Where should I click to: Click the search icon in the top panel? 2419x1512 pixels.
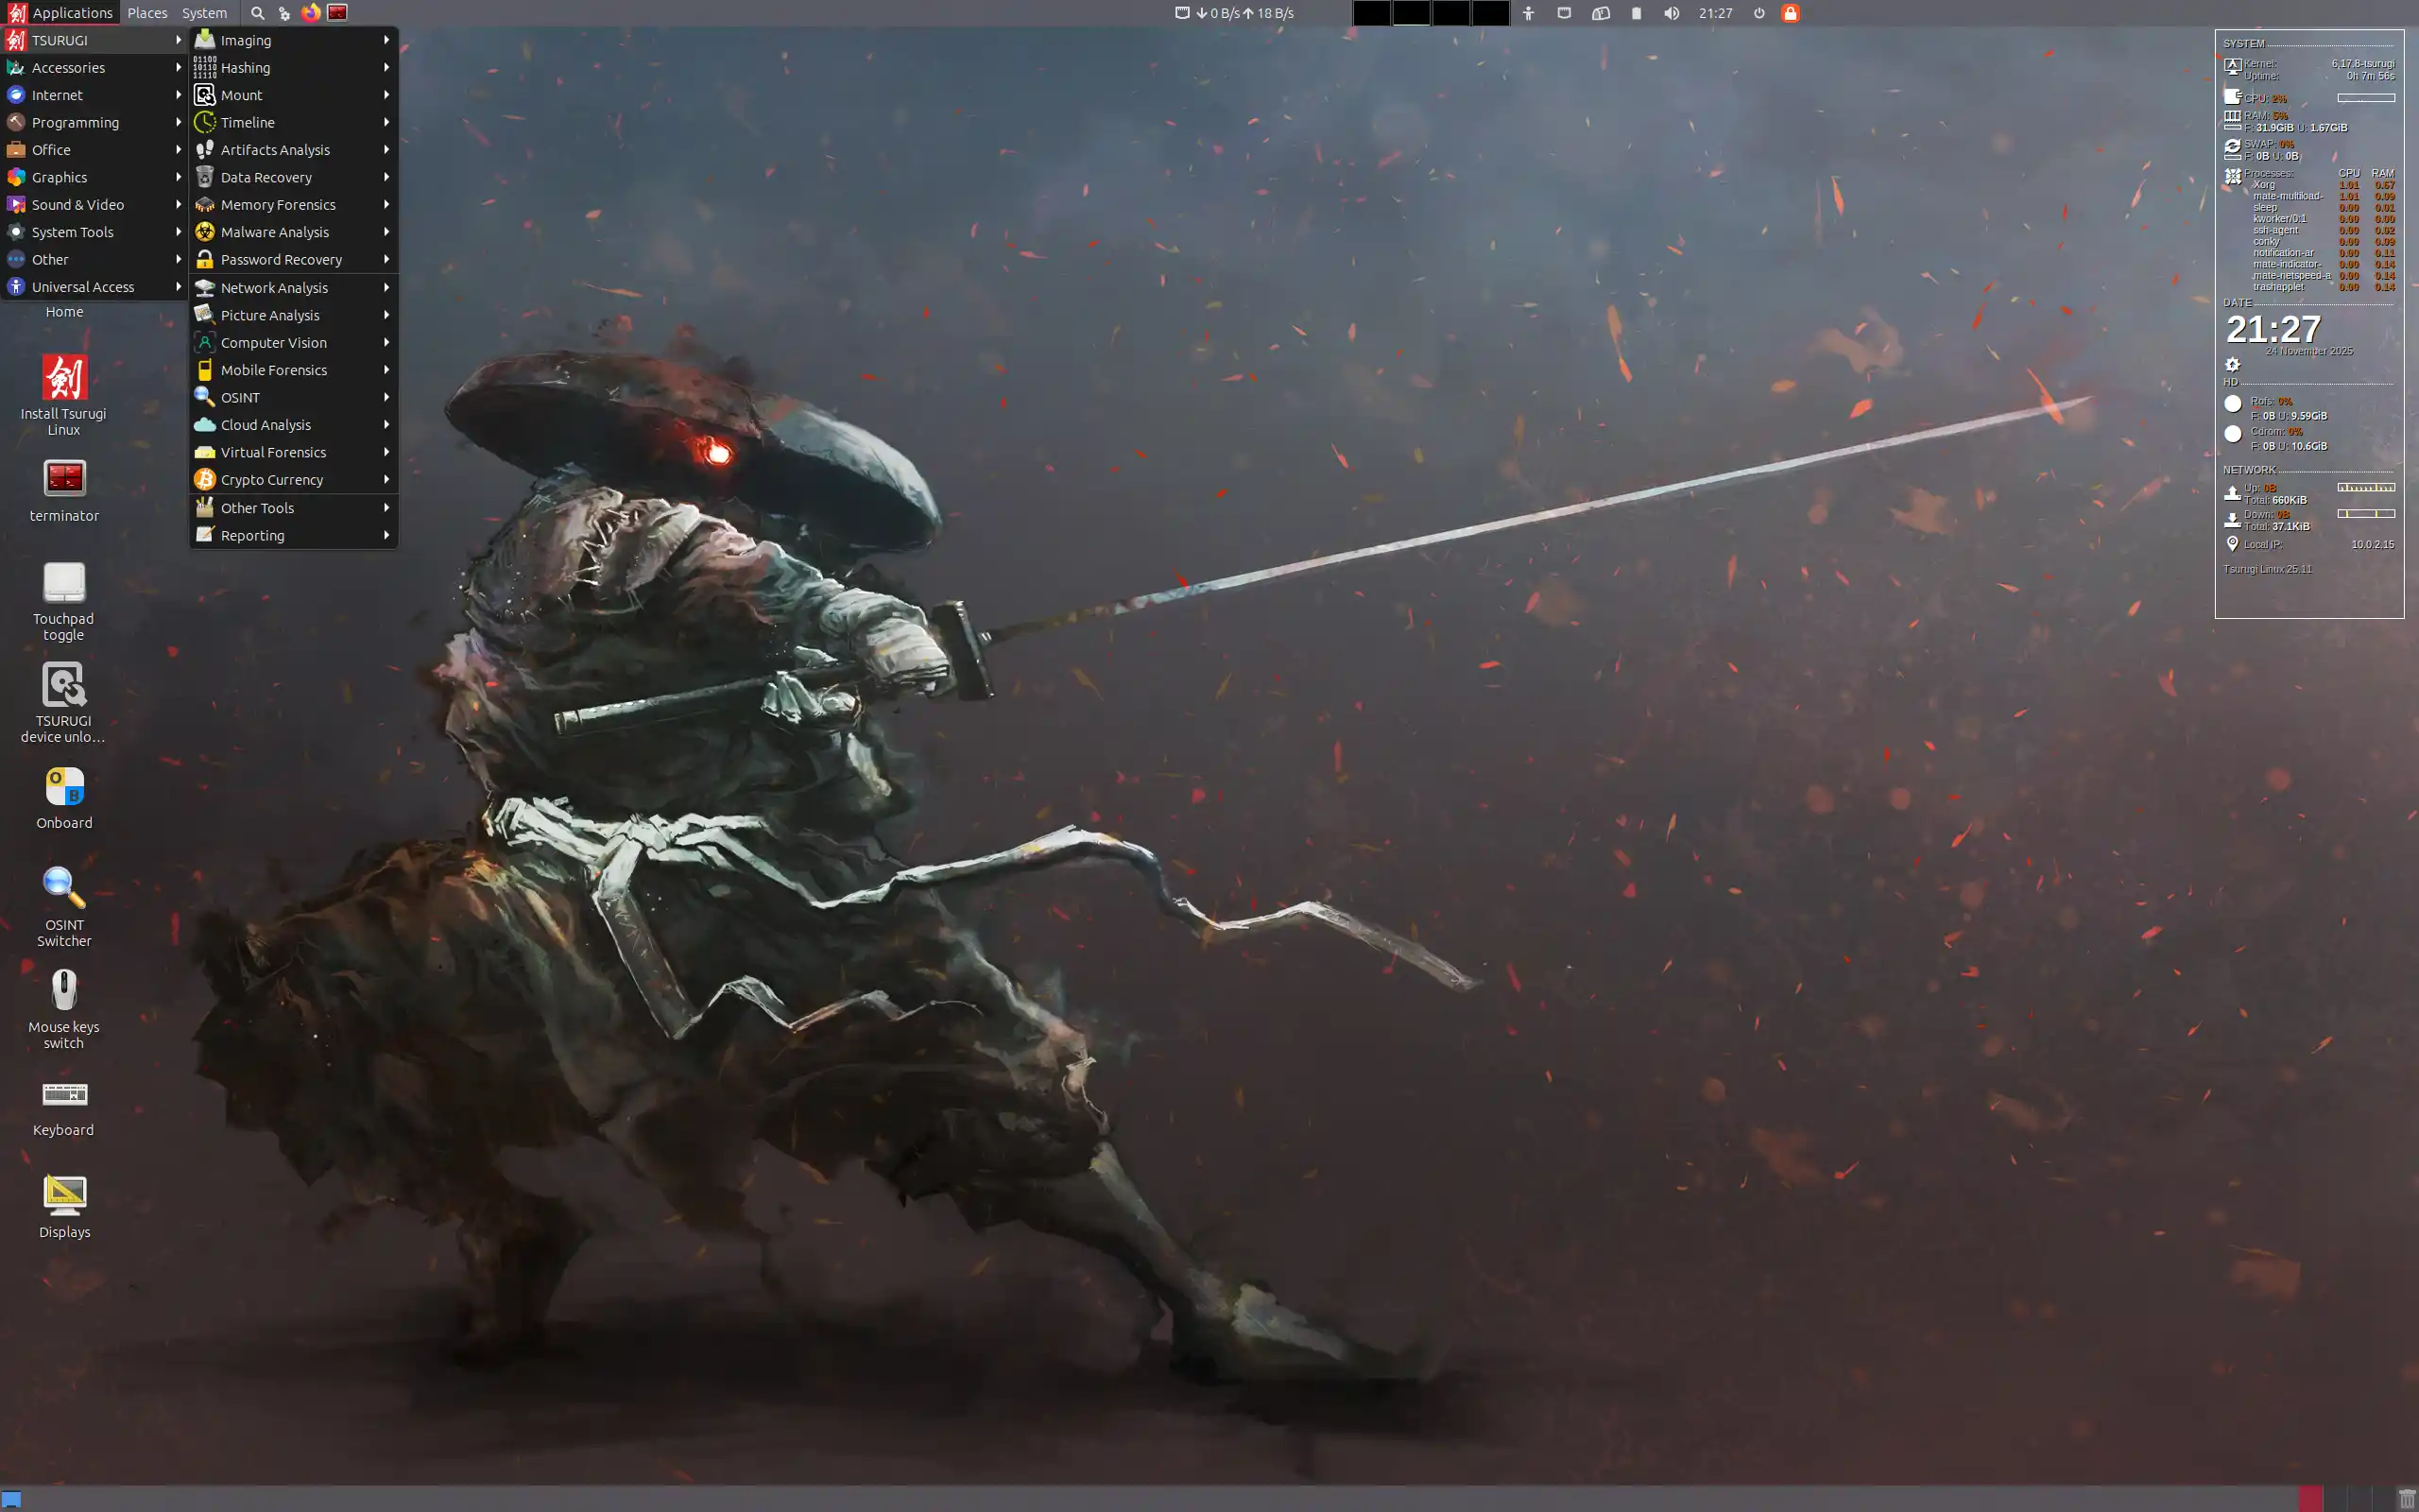point(257,13)
